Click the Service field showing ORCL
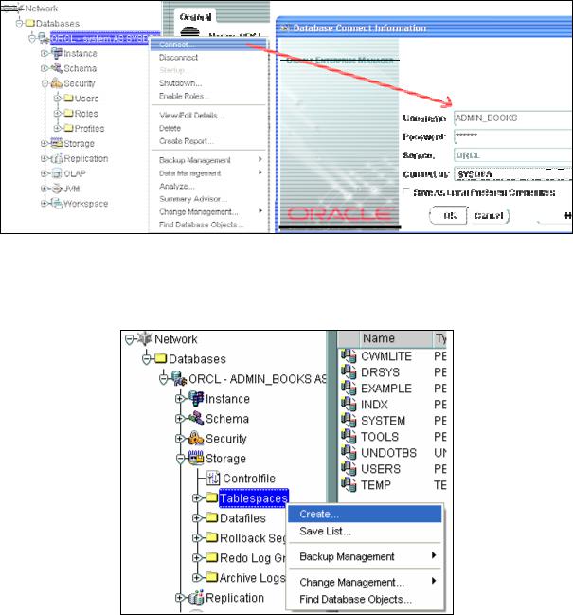 point(513,154)
